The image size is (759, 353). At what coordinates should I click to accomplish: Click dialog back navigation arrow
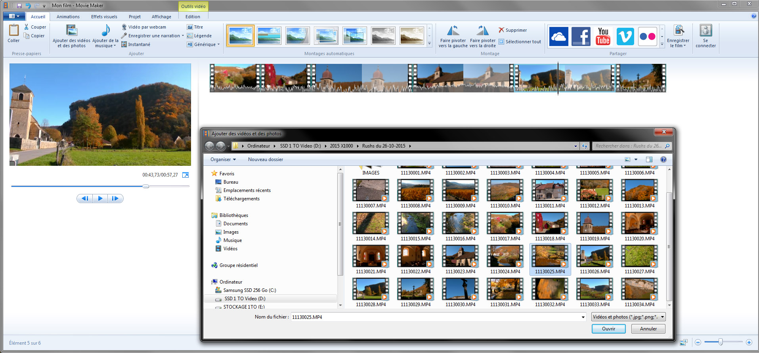[x=210, y=146]
